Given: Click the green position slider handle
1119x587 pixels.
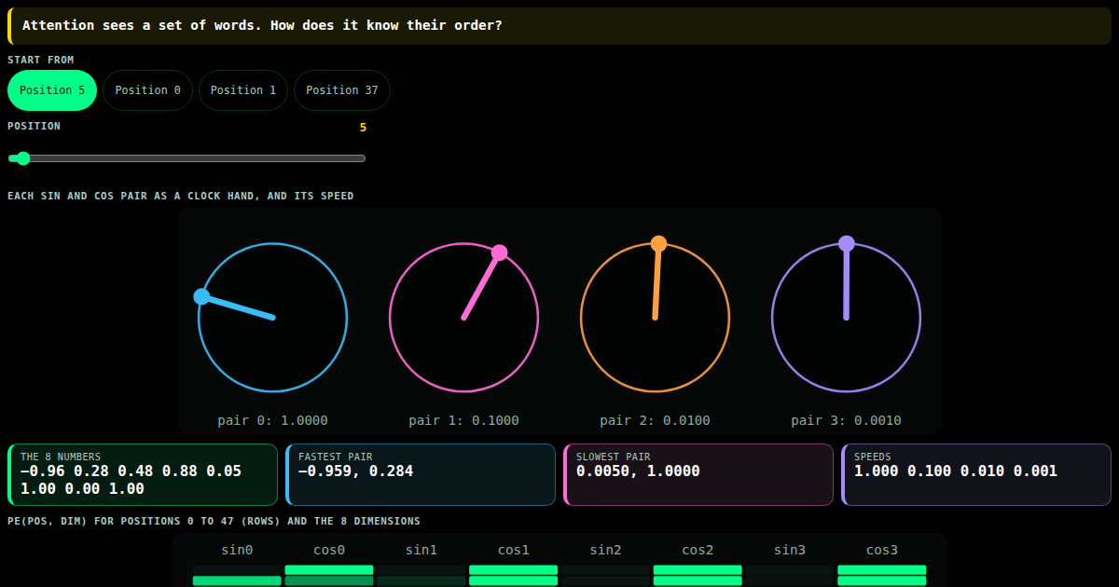Looking at the screenshot, I should click(23, 158).
